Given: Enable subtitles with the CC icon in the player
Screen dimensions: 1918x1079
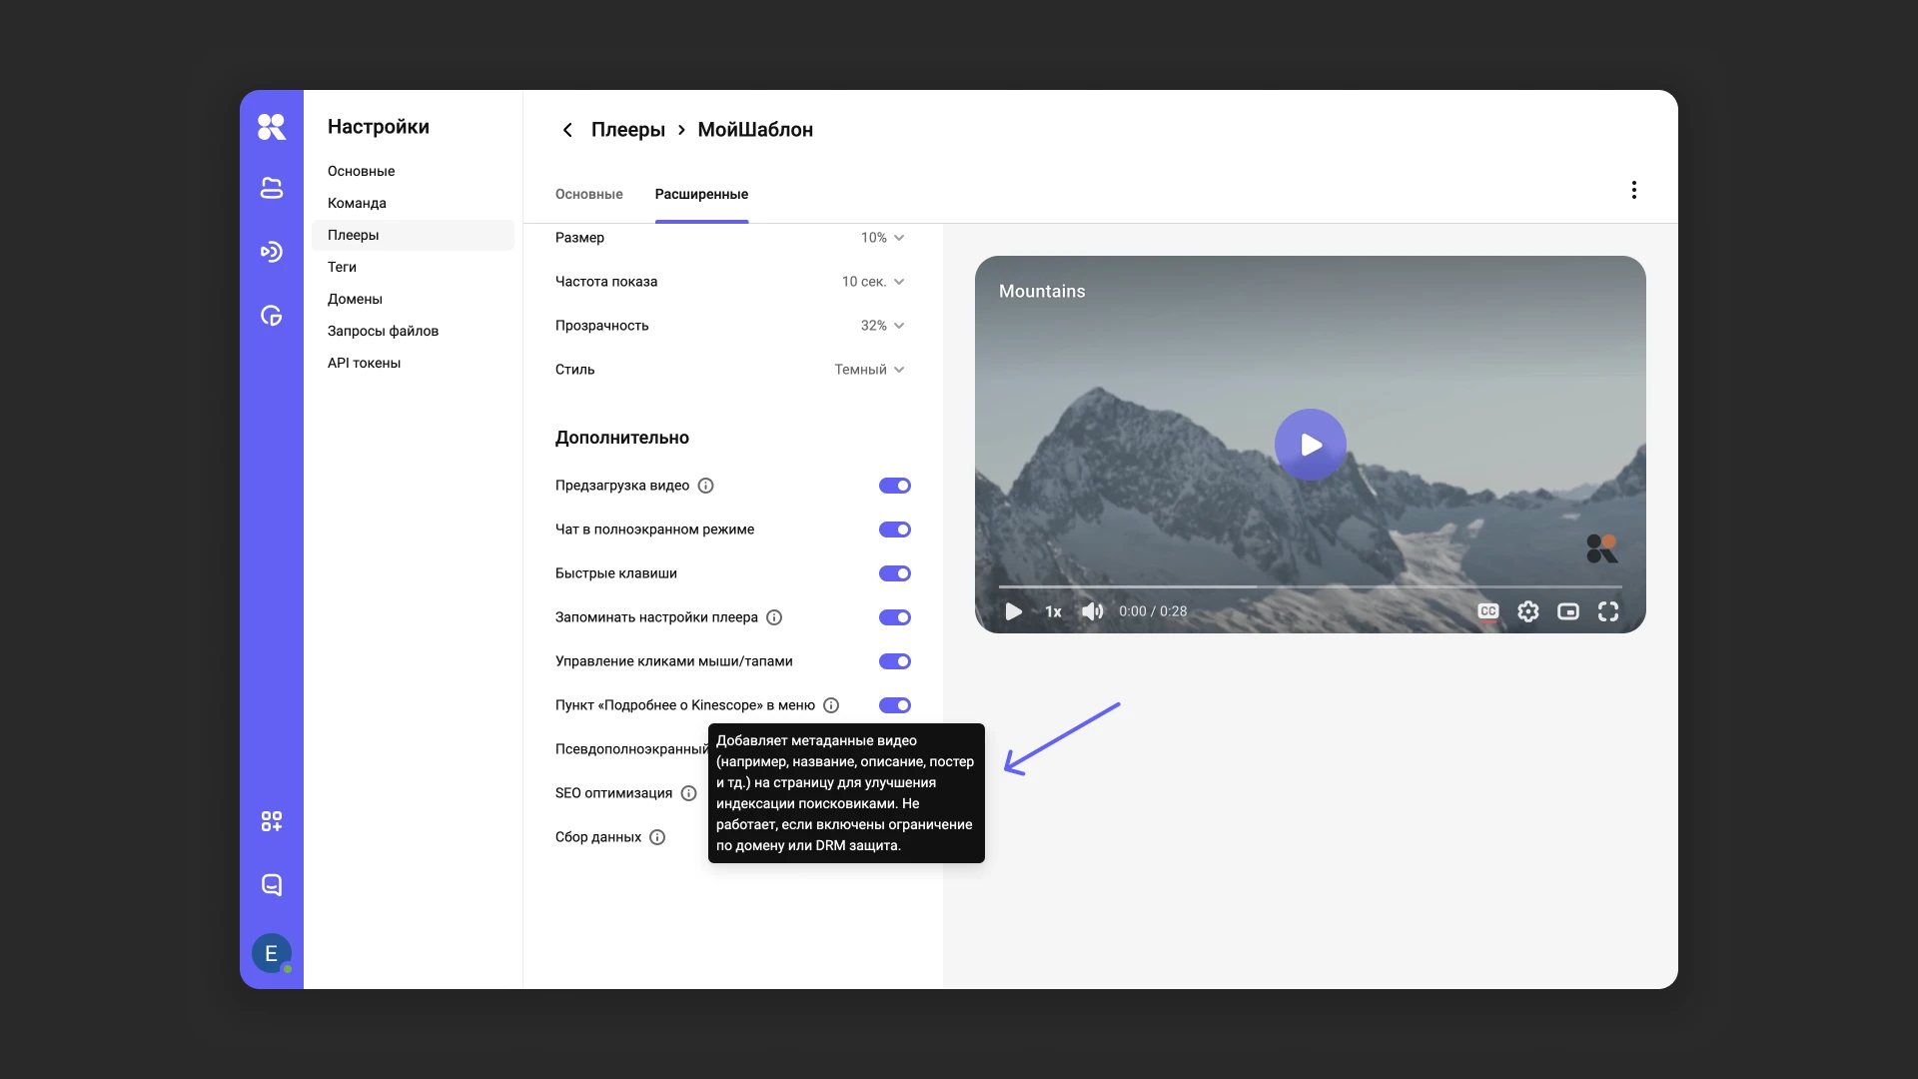Looking at the screenshot, I should click(x=1487, y=610).
